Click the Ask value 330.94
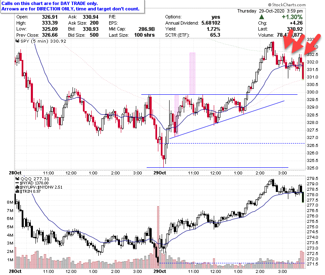Screen dimensions: 325x275 (x=90, y=17)
